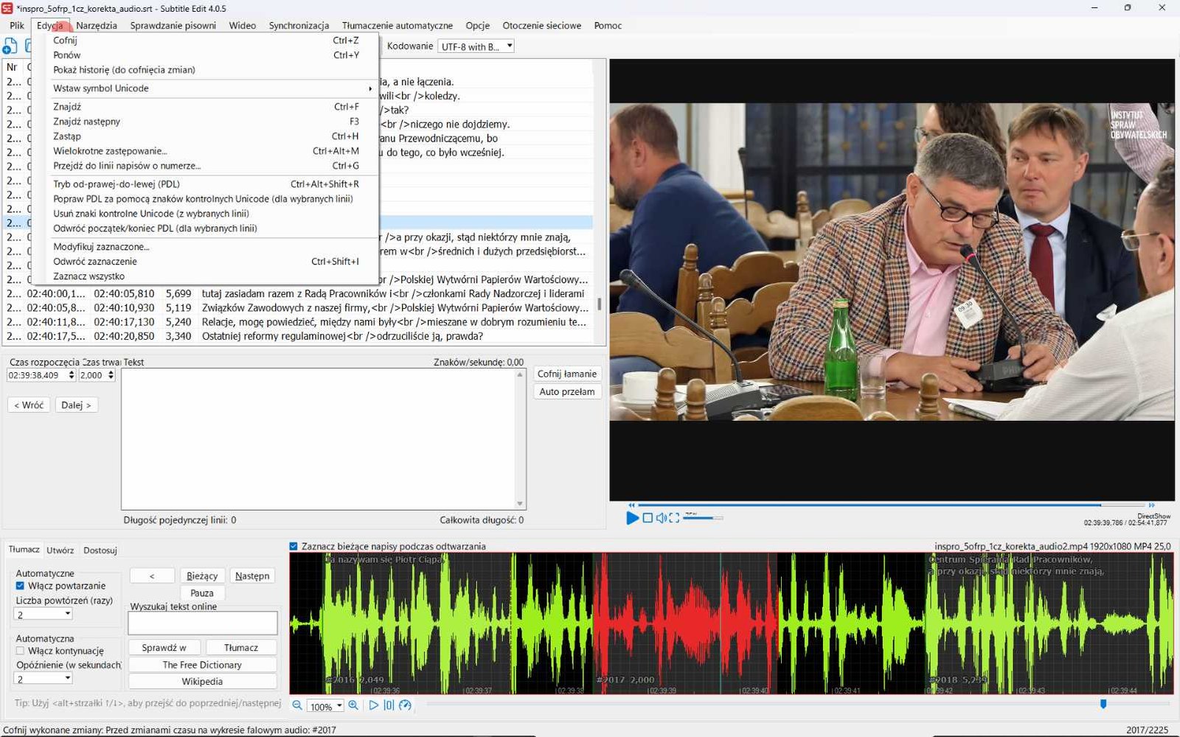Click the 'Wyszukaj tekst online' input field

203,624
